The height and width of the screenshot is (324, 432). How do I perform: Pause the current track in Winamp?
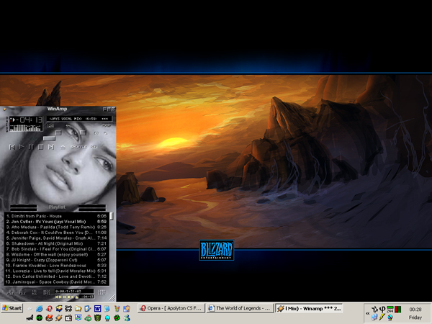pyautogui.click(x=32, y=147)
